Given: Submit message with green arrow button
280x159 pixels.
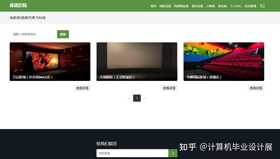Looking at the screenshot, I should [x=173, y=153].
